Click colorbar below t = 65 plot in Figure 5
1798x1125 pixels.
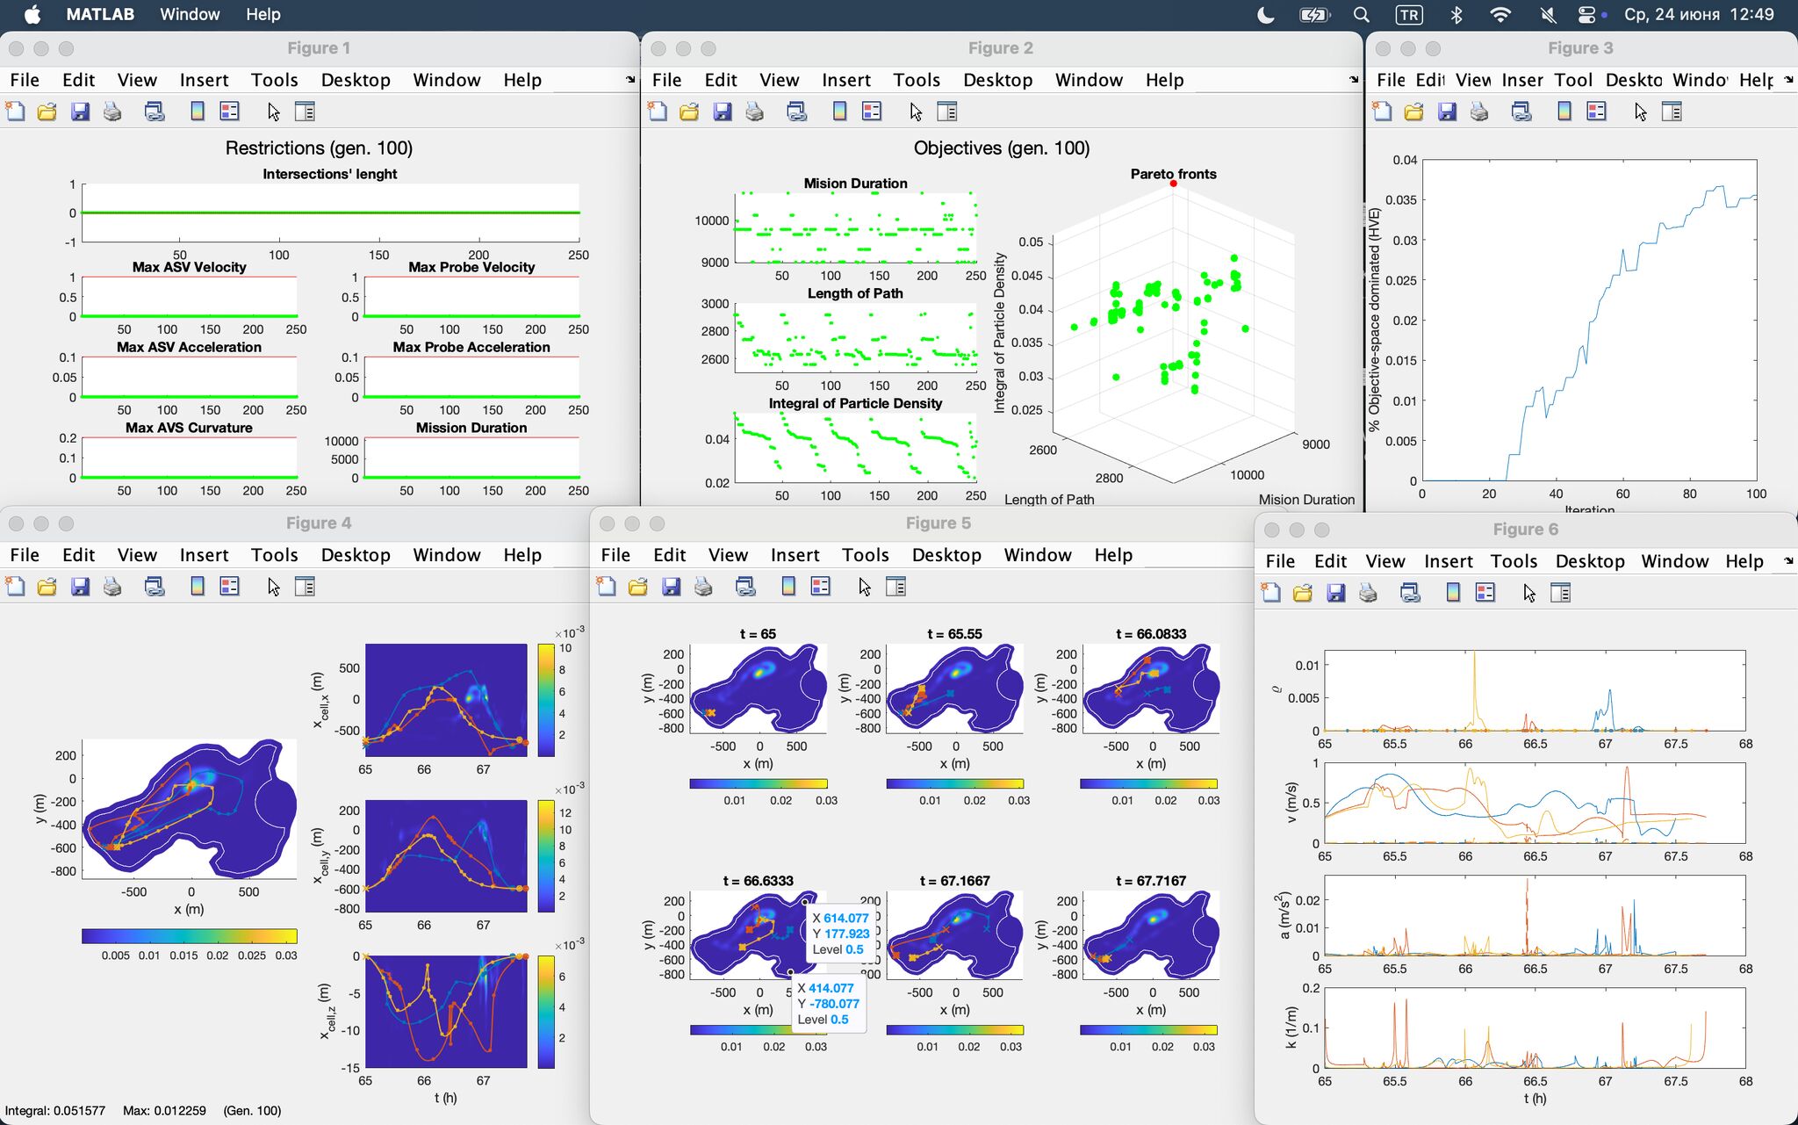point(759,783)
